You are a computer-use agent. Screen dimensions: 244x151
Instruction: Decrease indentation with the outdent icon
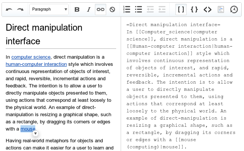150,9
